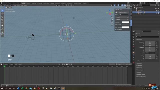Image resolution: width=160 pixels, height=90 pixels.
Task: Click the Text Color swatch
Action: click(x=125, y=22)
